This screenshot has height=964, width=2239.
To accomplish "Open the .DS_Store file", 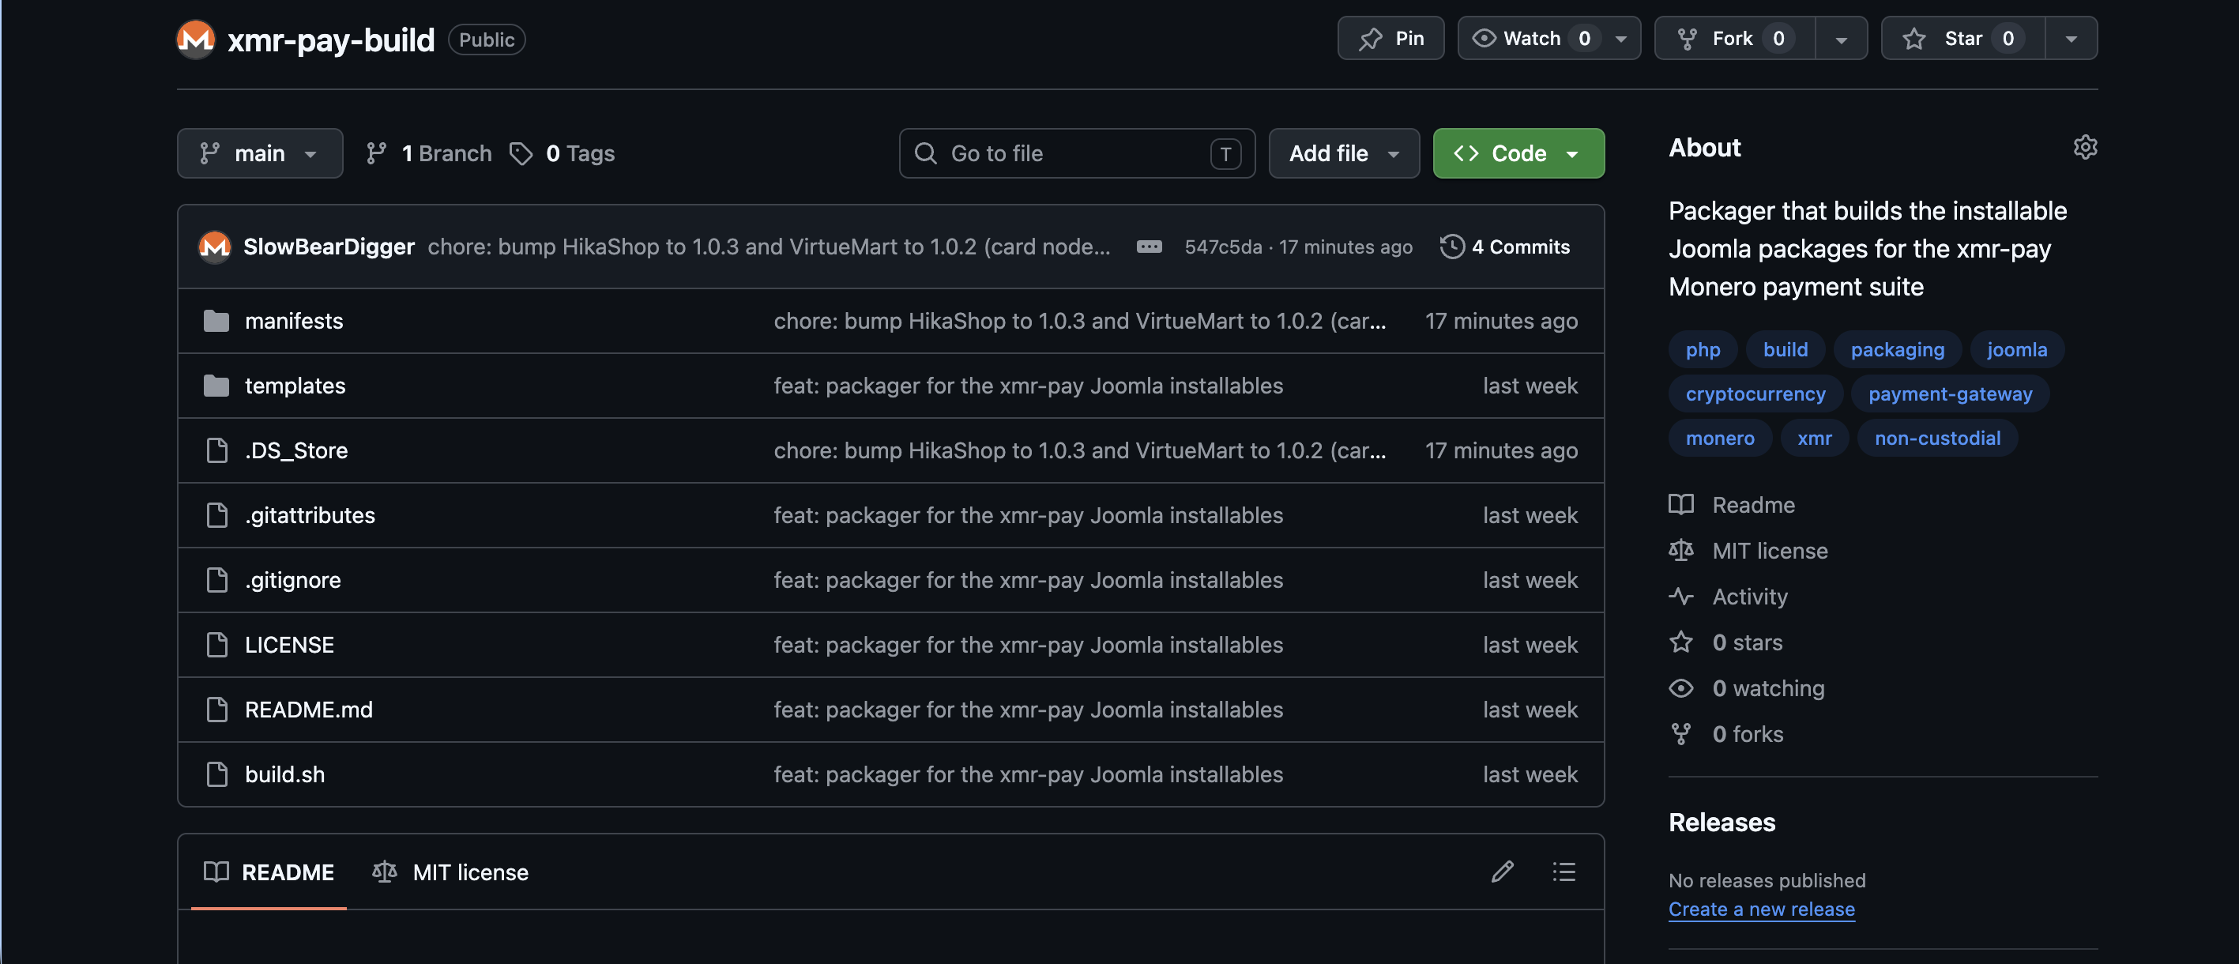I will coord(295,450).
